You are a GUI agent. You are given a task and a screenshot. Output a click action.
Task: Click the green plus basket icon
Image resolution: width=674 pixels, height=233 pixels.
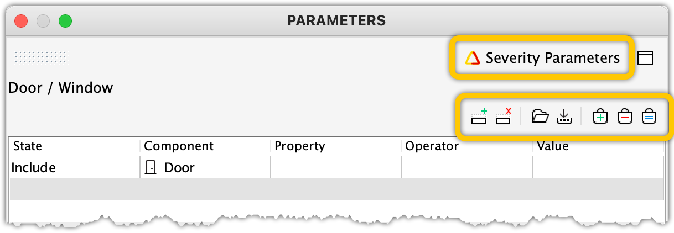[600, 116]
